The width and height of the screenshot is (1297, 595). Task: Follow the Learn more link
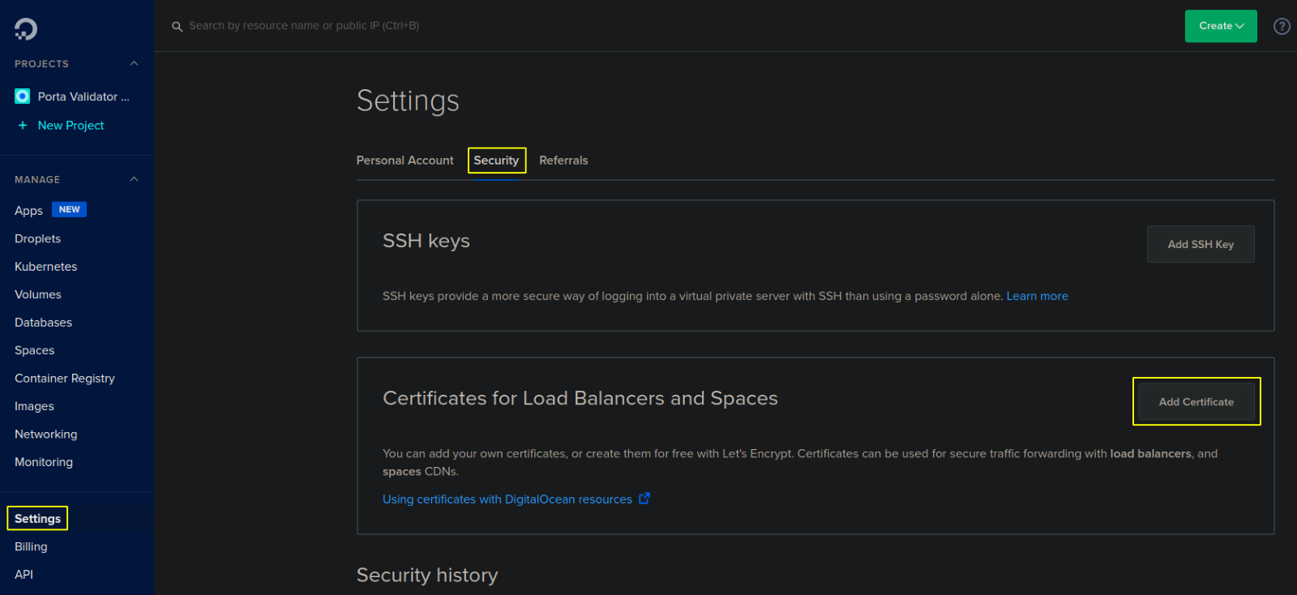pos(1037,296)
